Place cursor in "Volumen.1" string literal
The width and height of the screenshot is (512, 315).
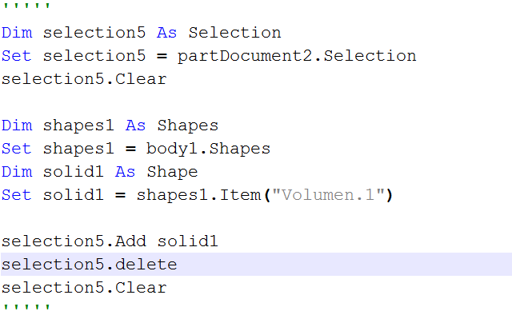pyautogui.click(x=329, y=195)
